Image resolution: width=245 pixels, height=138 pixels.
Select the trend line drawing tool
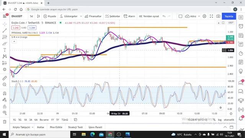[5, 31]
